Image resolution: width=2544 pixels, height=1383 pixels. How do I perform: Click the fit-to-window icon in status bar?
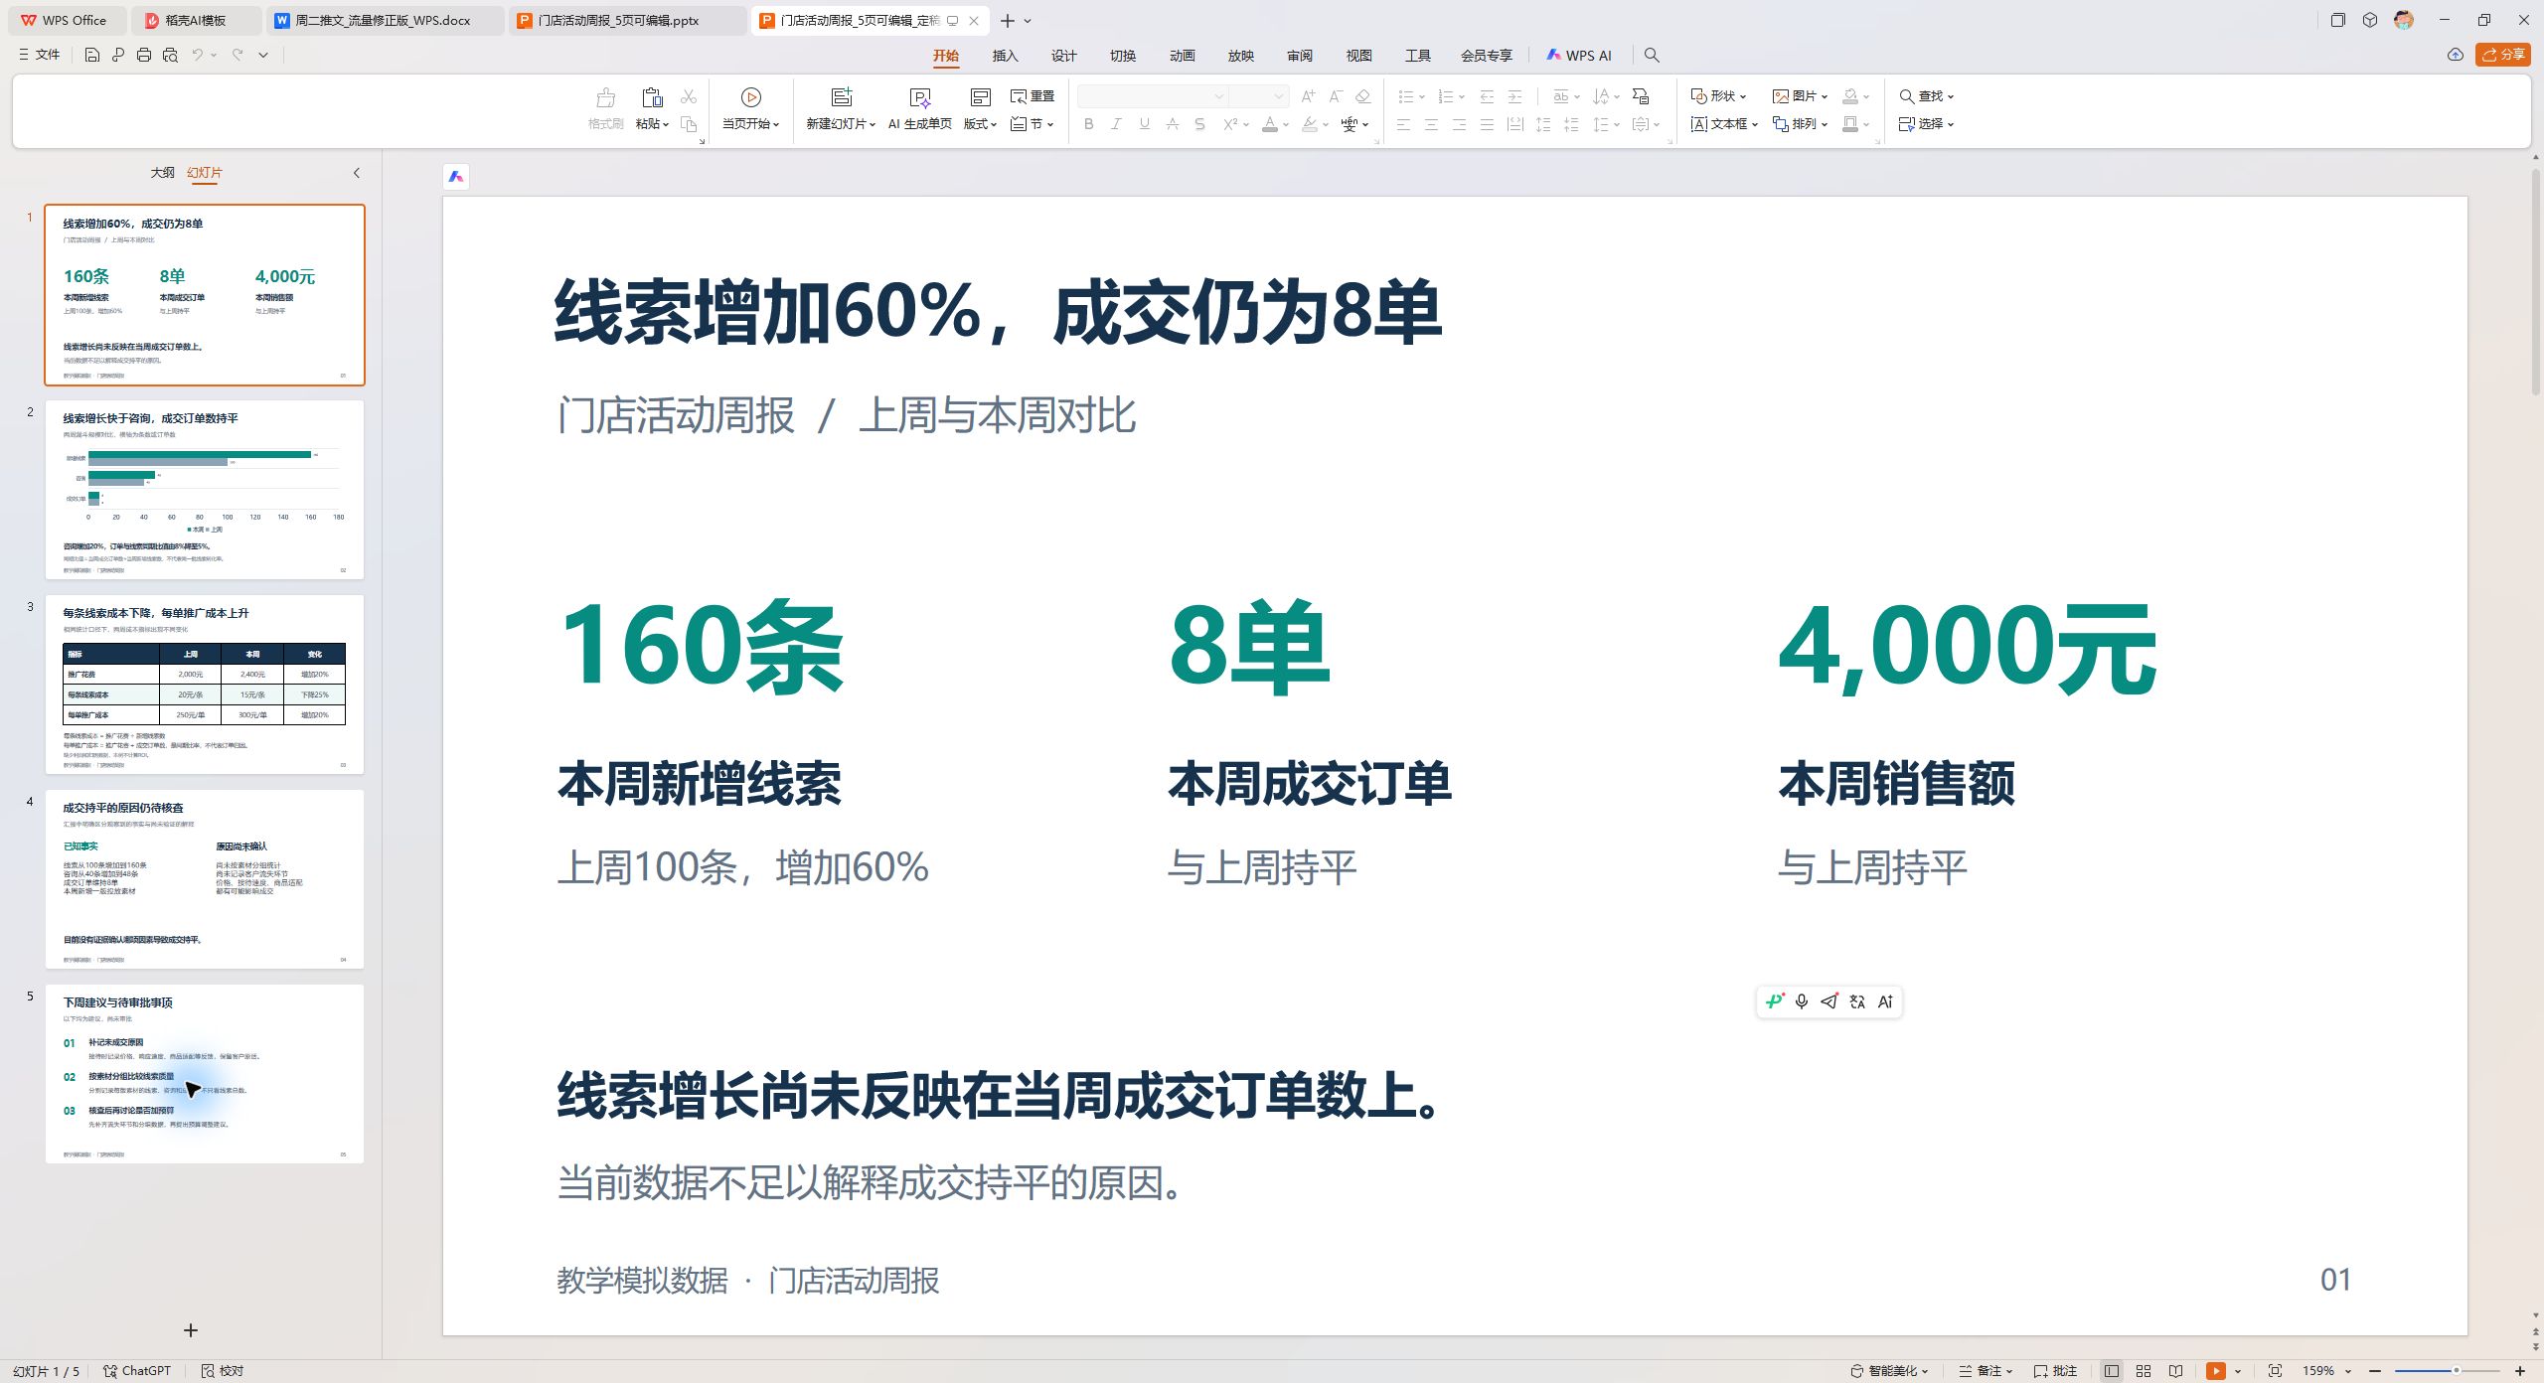[x=2275, y=1370]
